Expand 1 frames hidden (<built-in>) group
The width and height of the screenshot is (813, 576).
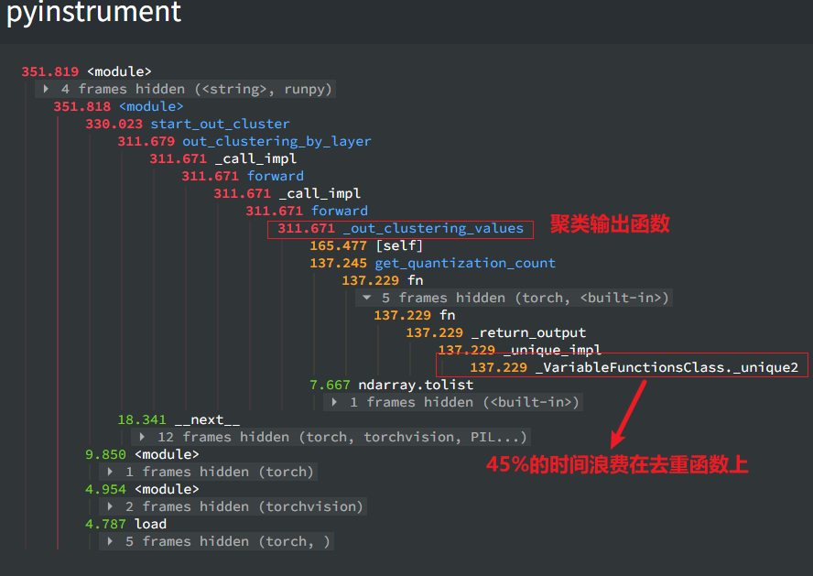(x=453, y=402)
